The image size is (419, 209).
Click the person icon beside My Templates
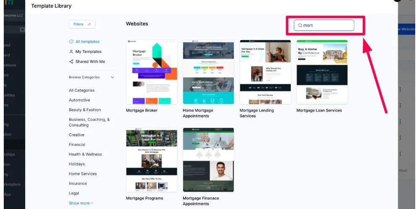click(71, 51)
